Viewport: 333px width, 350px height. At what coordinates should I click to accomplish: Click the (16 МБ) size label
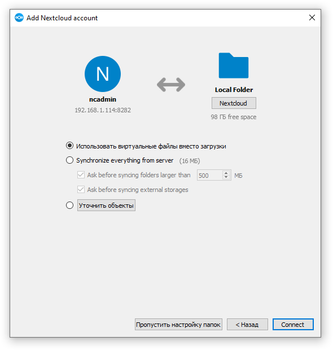pos(190,161)
